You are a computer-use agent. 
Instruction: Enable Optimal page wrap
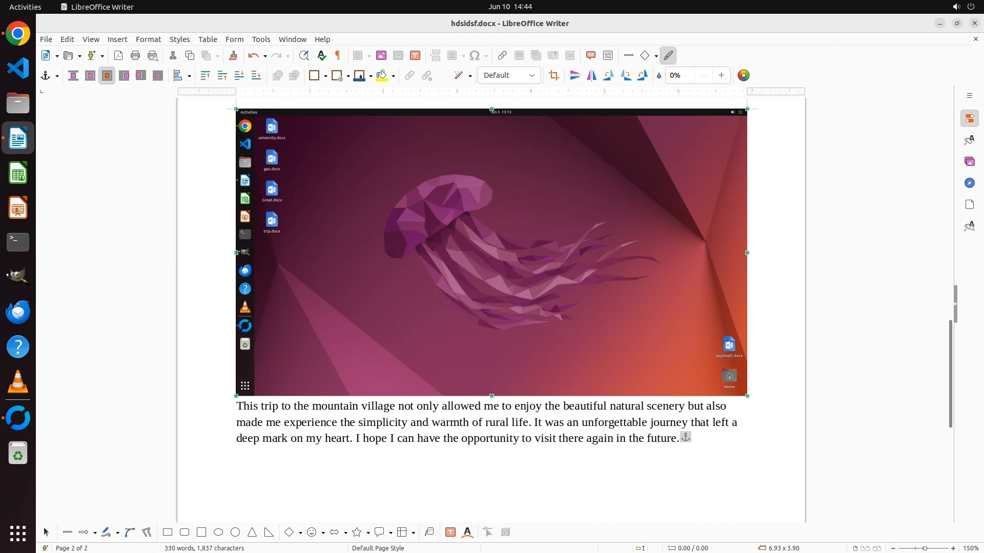click(x=107, y=76)
